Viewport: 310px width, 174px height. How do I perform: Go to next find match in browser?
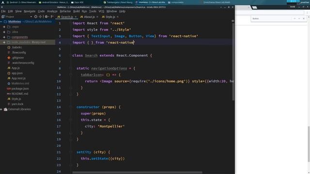coord(299,18)
